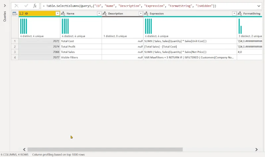
Task: Open the Name column filter dropdown
Action: click(x=99, y=14)
